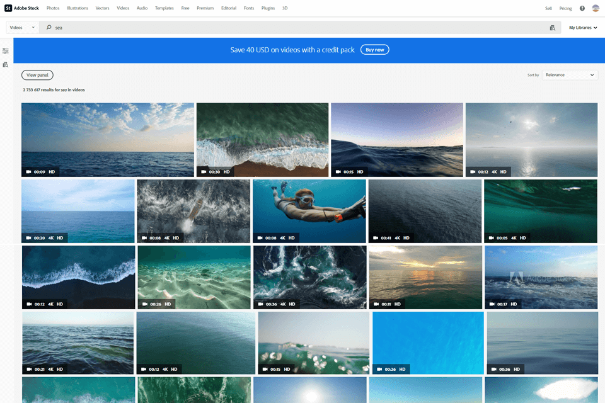
Task: Open the 00:20 4K blue horizon video
Action: click(x=78, y=211)
